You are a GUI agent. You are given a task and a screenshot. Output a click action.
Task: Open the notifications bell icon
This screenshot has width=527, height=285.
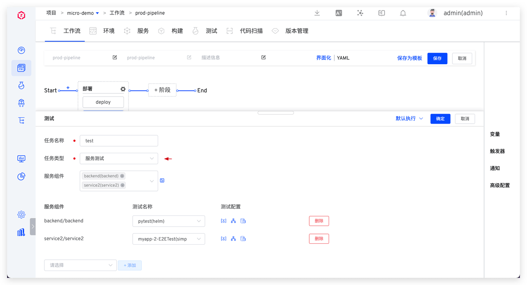pos(403,13)
